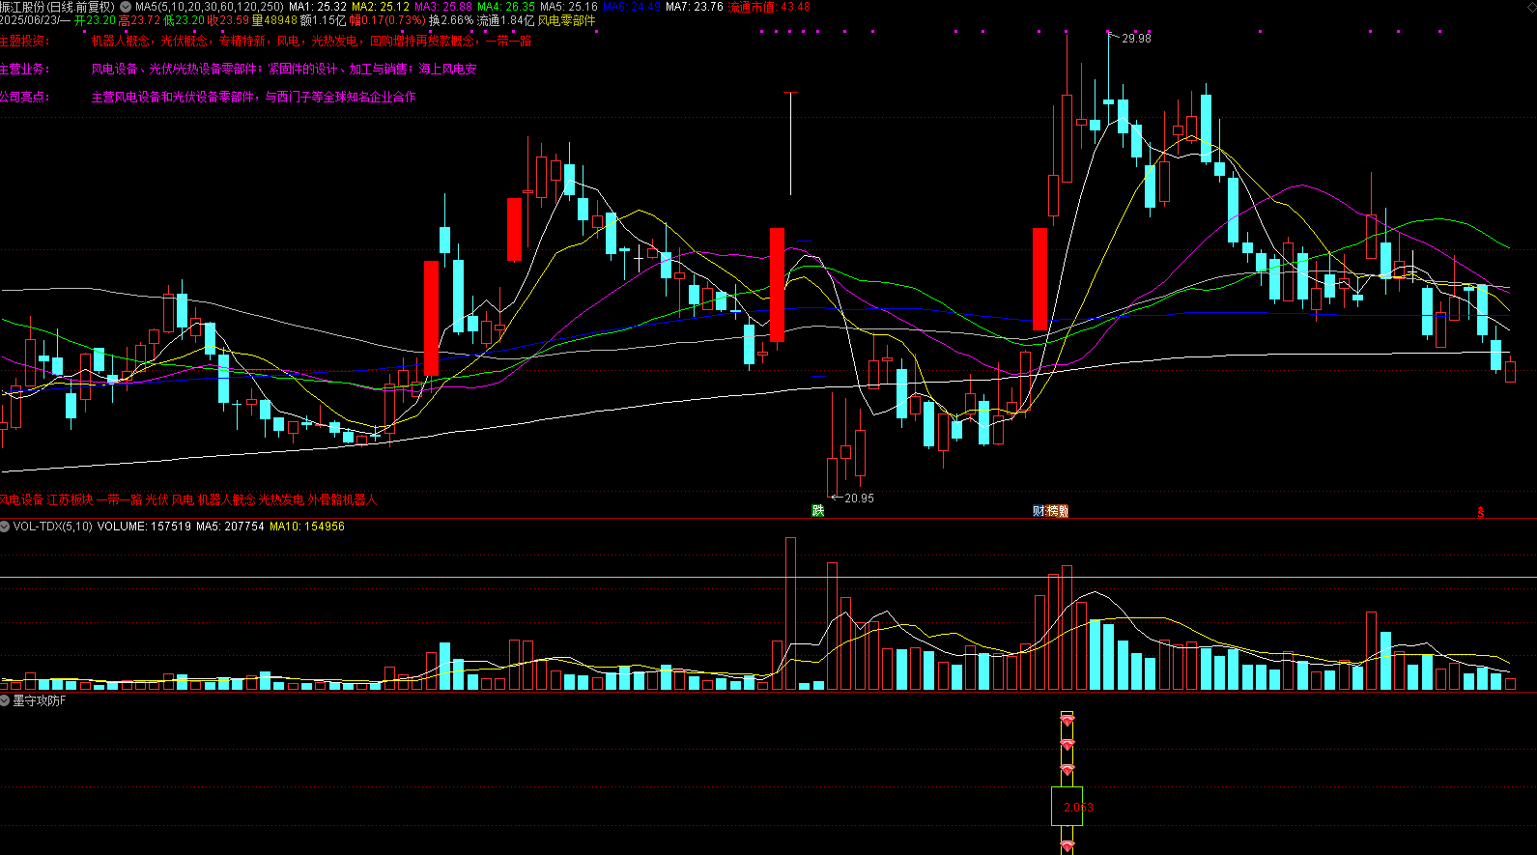The image size is (1537, 855).
Task: Click the magenta MA3 value label
Action: (443, 7)
